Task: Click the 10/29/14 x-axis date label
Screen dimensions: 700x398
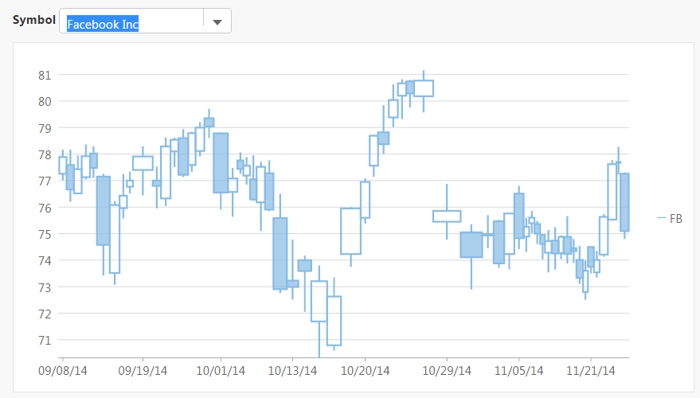Action: point(447,371)
